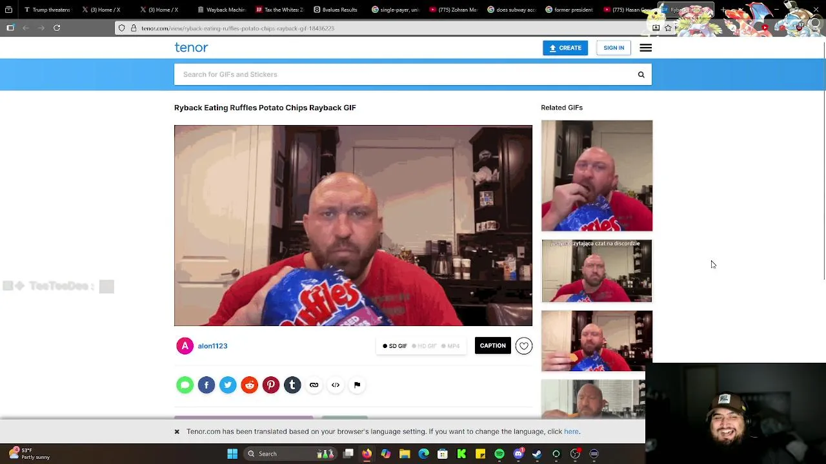Switch to the former president tab

point(569,10)
